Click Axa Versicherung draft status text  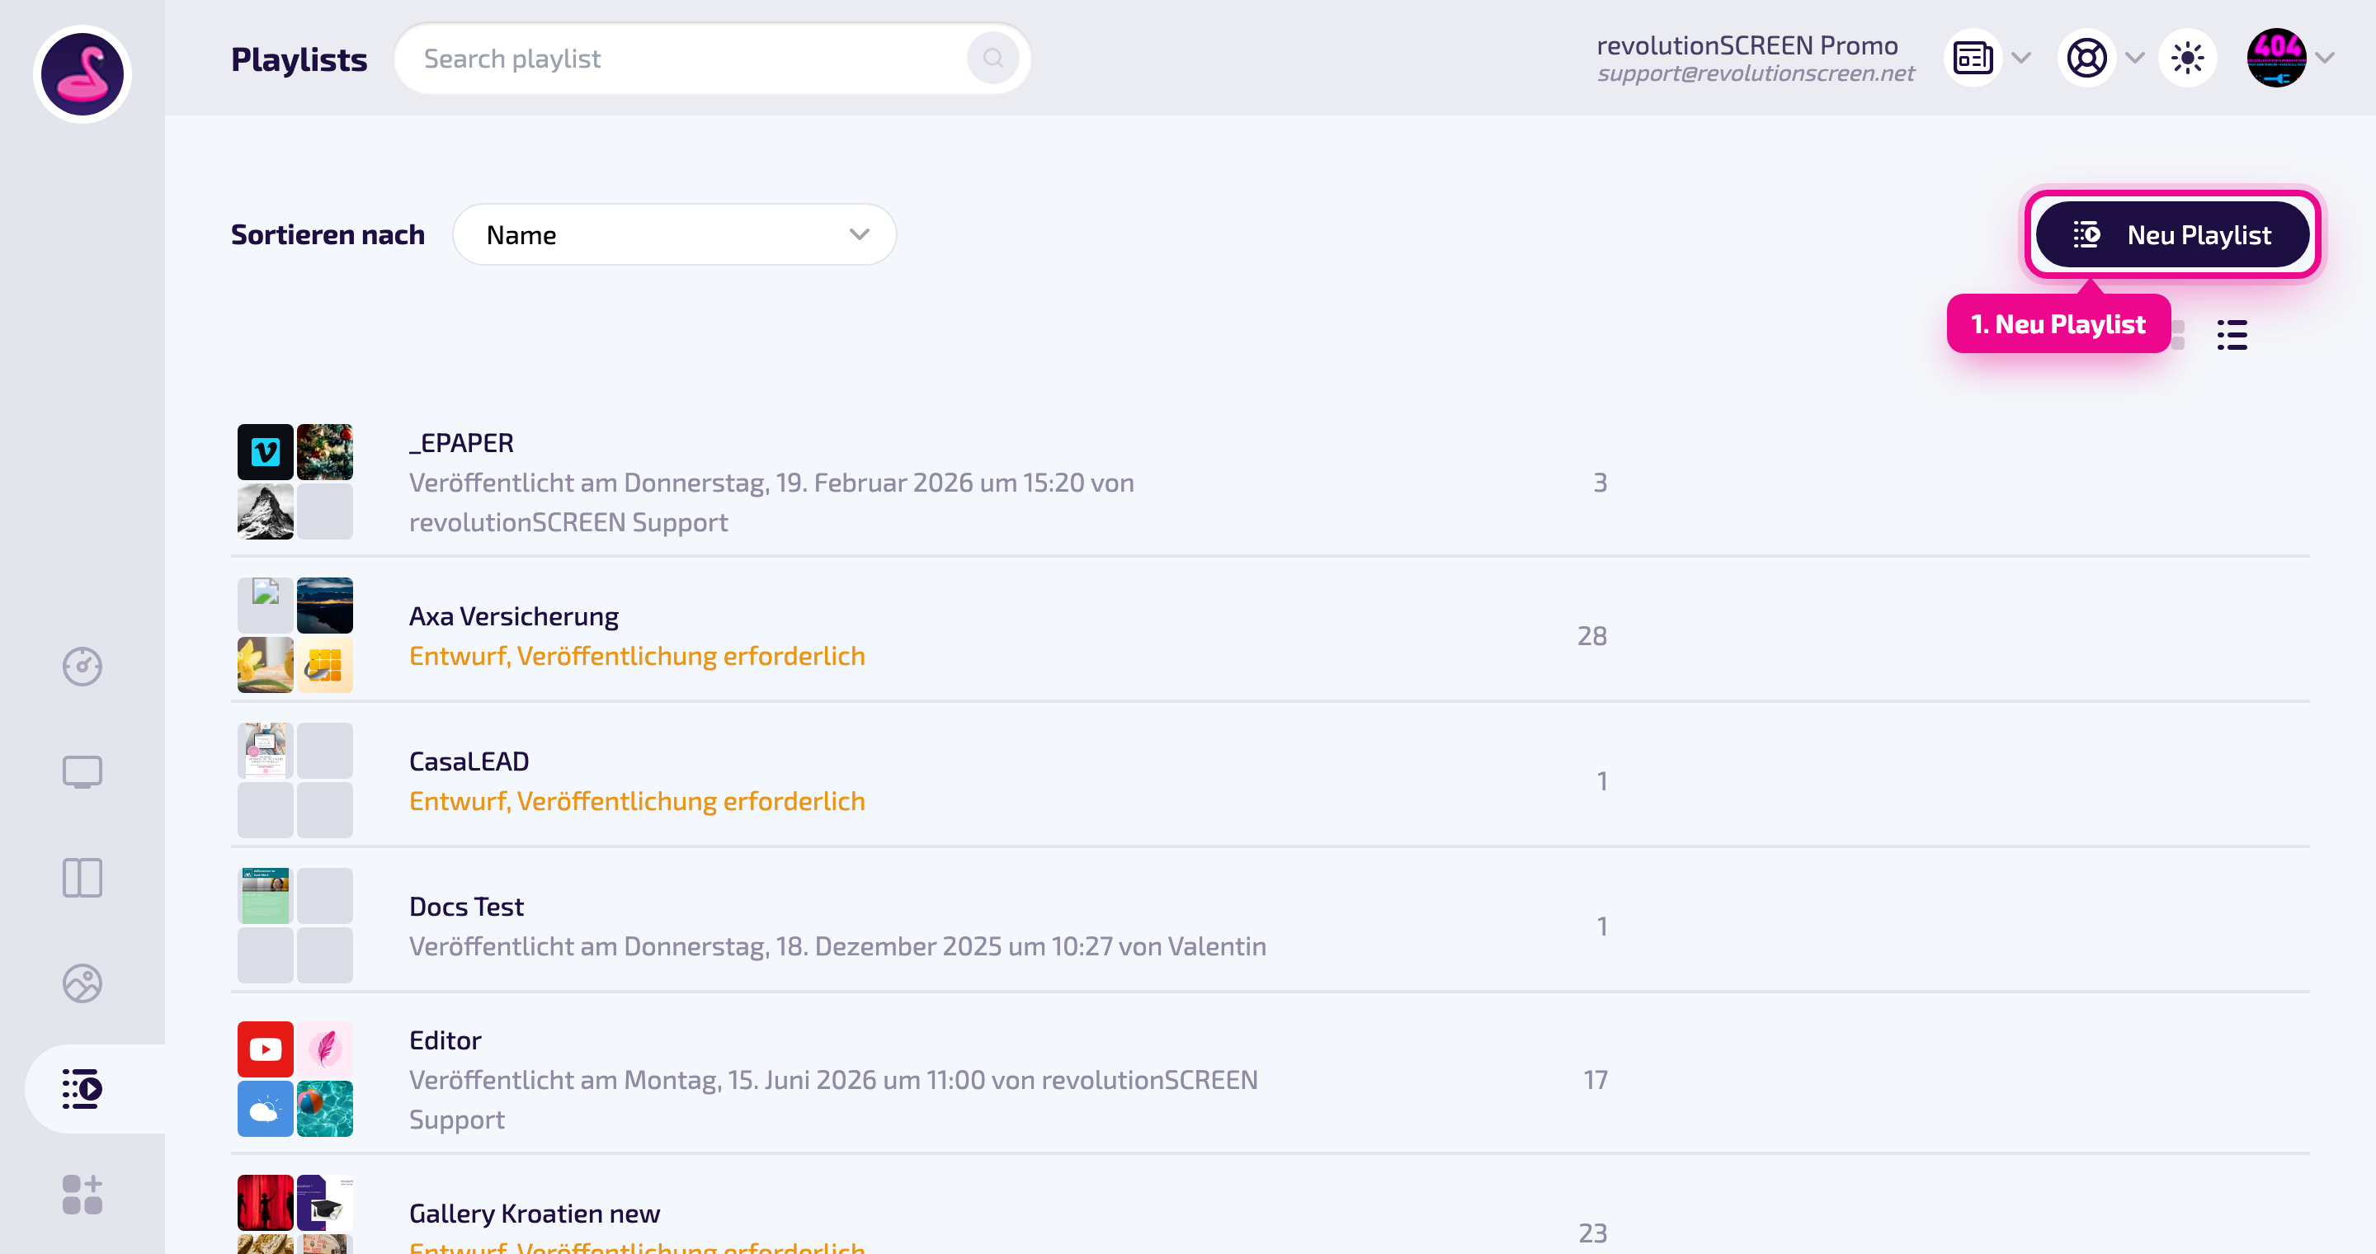[x=638, y=656]
